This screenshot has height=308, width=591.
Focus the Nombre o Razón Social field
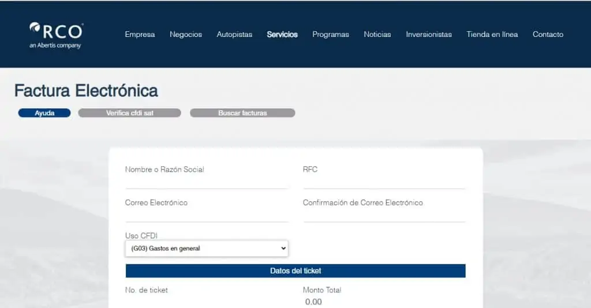[207, 182]
